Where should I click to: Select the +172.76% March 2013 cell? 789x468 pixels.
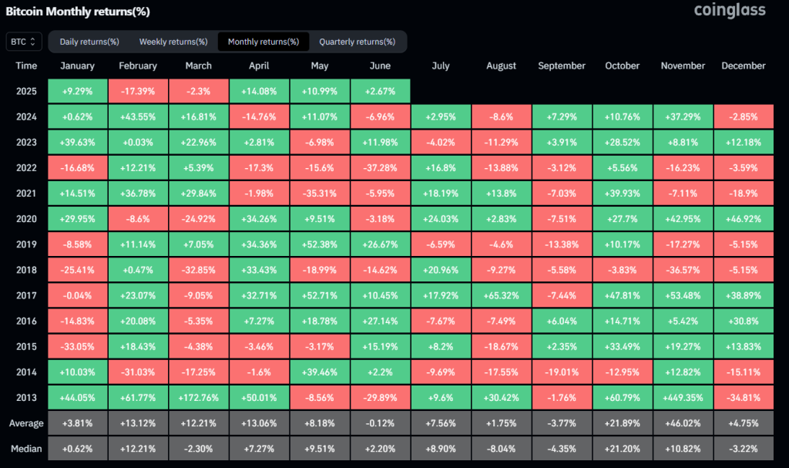(x=198, y=397)
